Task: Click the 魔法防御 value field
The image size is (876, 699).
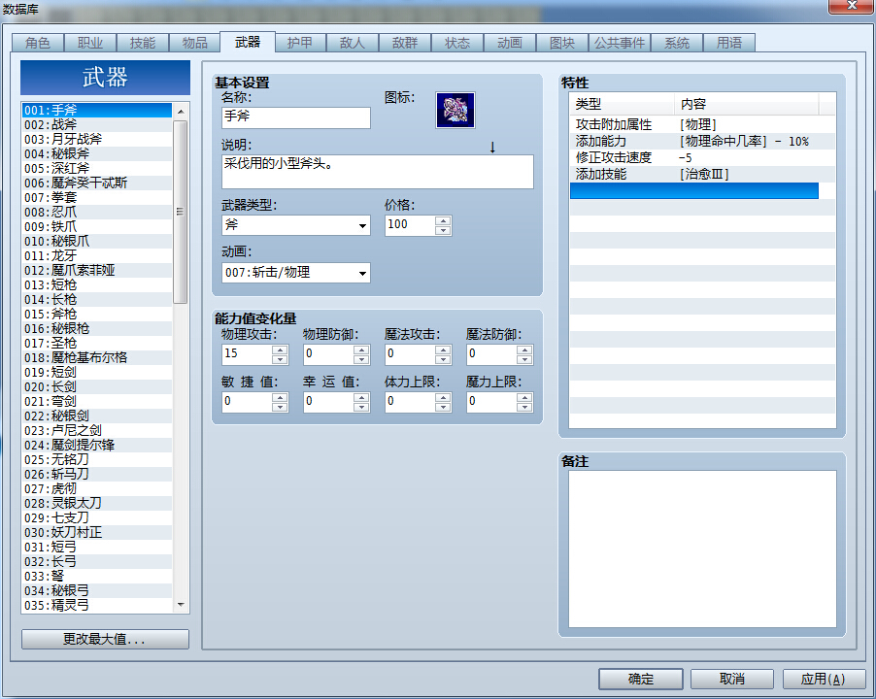Action: click(x=491, y=354)
